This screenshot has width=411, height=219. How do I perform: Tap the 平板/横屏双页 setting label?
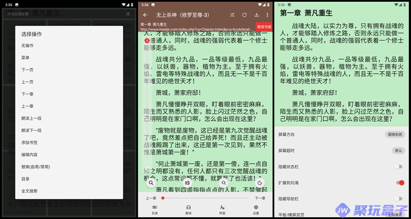pos(291,215)
